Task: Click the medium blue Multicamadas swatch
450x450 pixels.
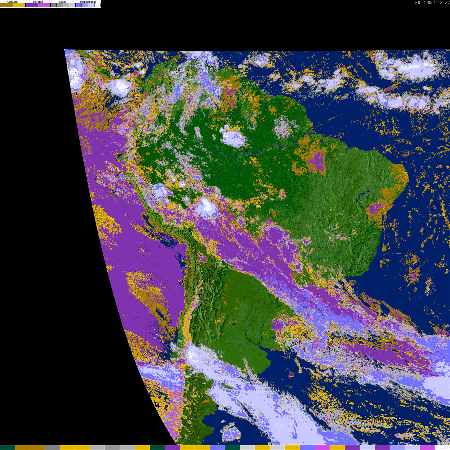Action: point(85,5)
